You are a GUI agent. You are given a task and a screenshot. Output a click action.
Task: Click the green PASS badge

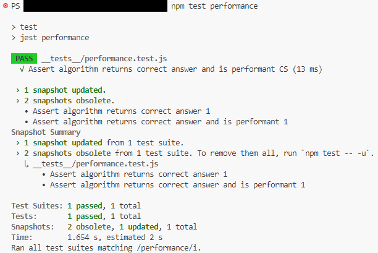24,59
